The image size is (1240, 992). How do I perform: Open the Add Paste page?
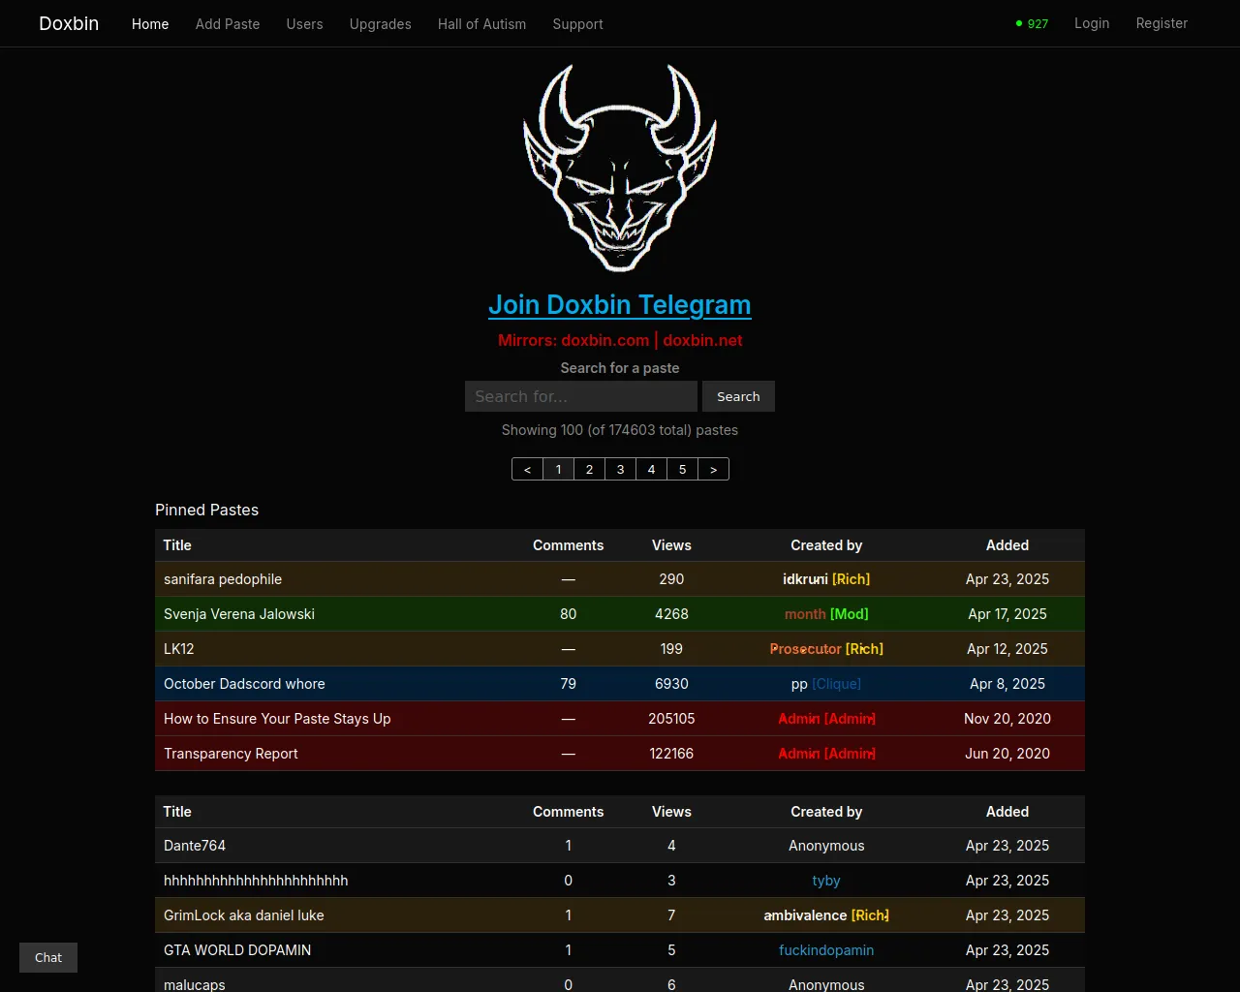pos(228,24)
